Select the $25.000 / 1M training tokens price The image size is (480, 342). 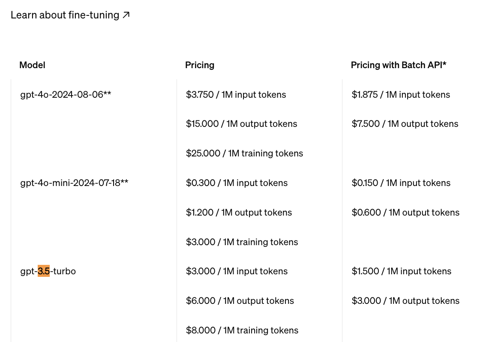[244, 153]
